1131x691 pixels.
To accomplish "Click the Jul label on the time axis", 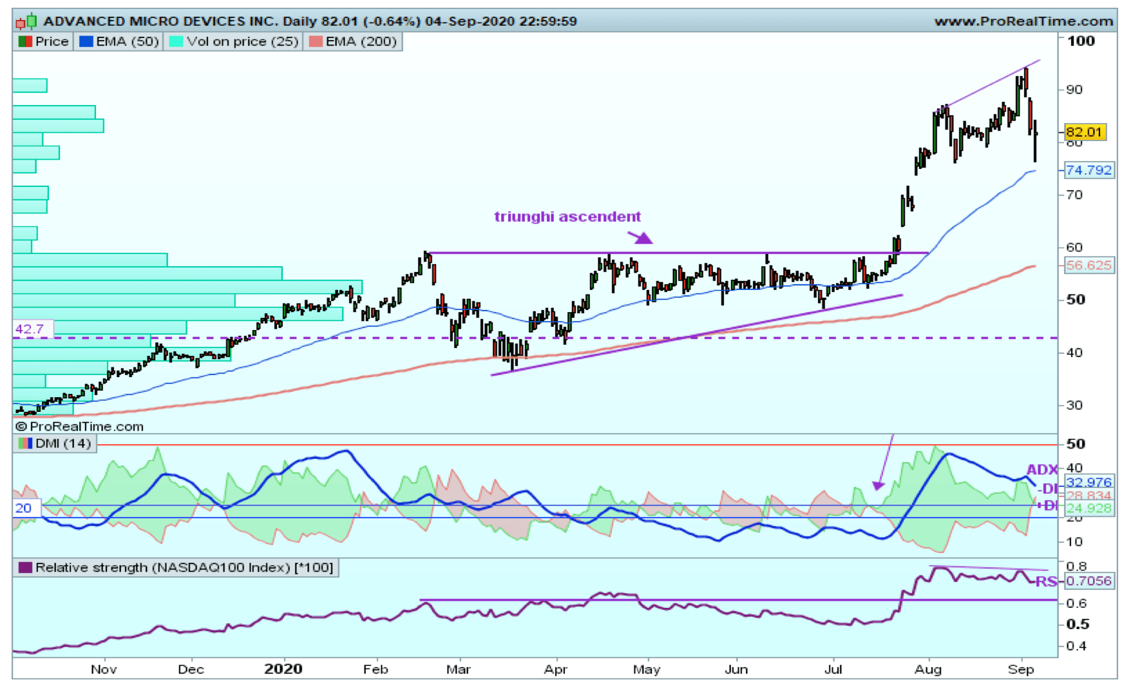I will 833,669.
